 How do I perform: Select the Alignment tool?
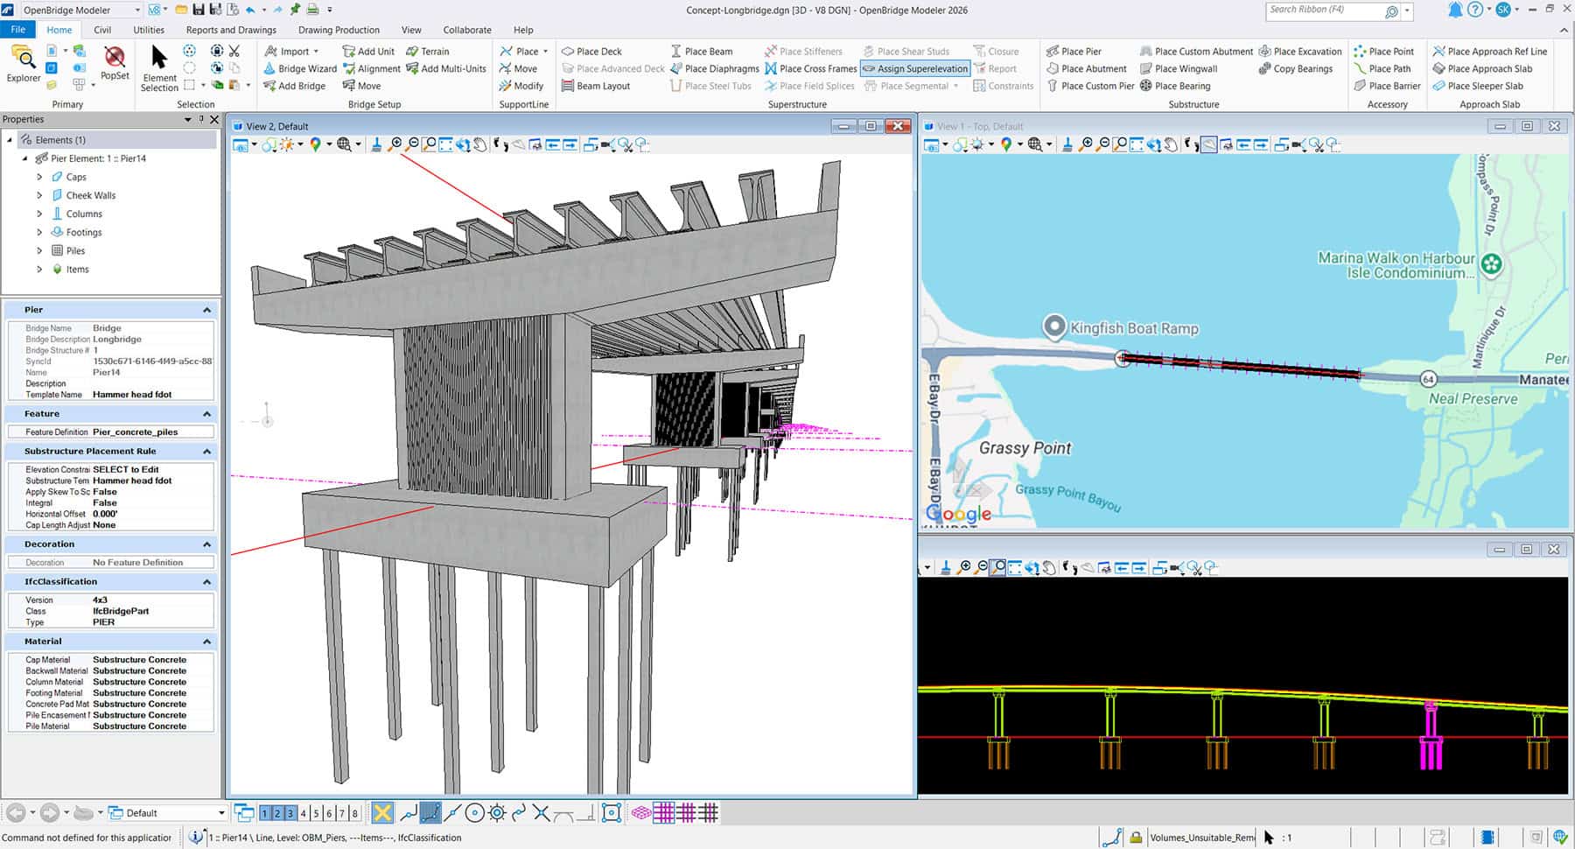coord(372,68)
